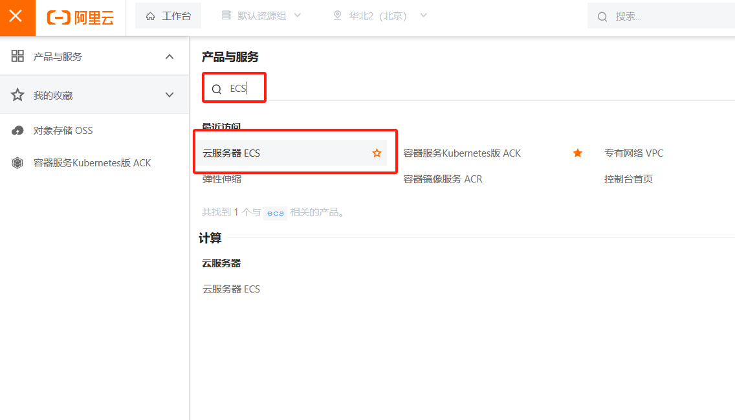Click the home icon beside 工作台
Image resolution: width=735 pixels, height=420 pixels.
click(151, 16)
